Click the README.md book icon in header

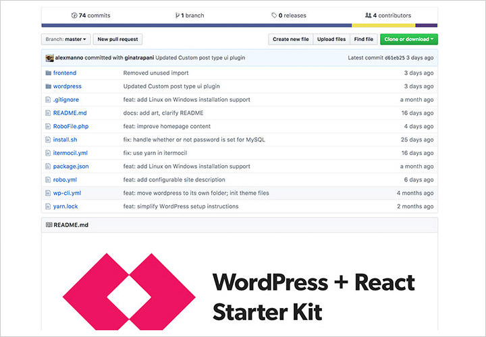[49, 225]
